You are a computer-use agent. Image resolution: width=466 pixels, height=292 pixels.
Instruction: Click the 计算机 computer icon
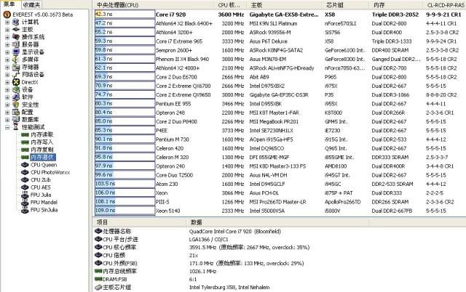coord(15,23)
